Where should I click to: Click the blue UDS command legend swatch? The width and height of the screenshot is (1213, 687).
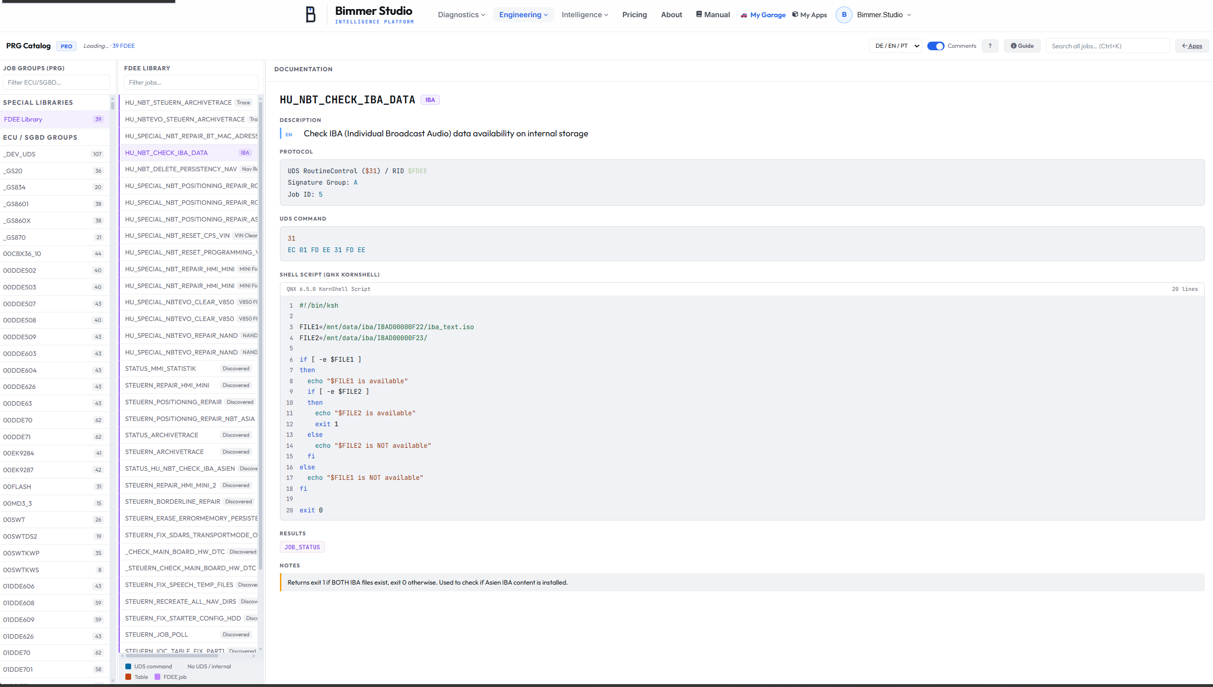coord(128,666)
